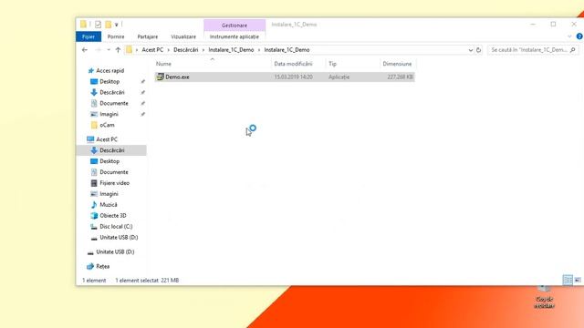The width and height of the screenshot is (584, 328).
Task: Open the standalone Unitate USB (D:) entry
Action: point(115,251)
